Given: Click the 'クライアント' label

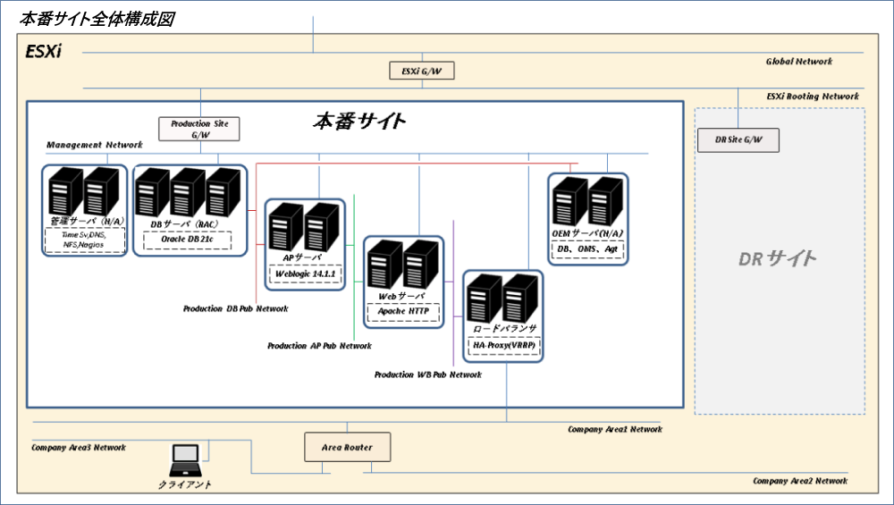Looking at the screenshot, I should (x=185, y=484).
